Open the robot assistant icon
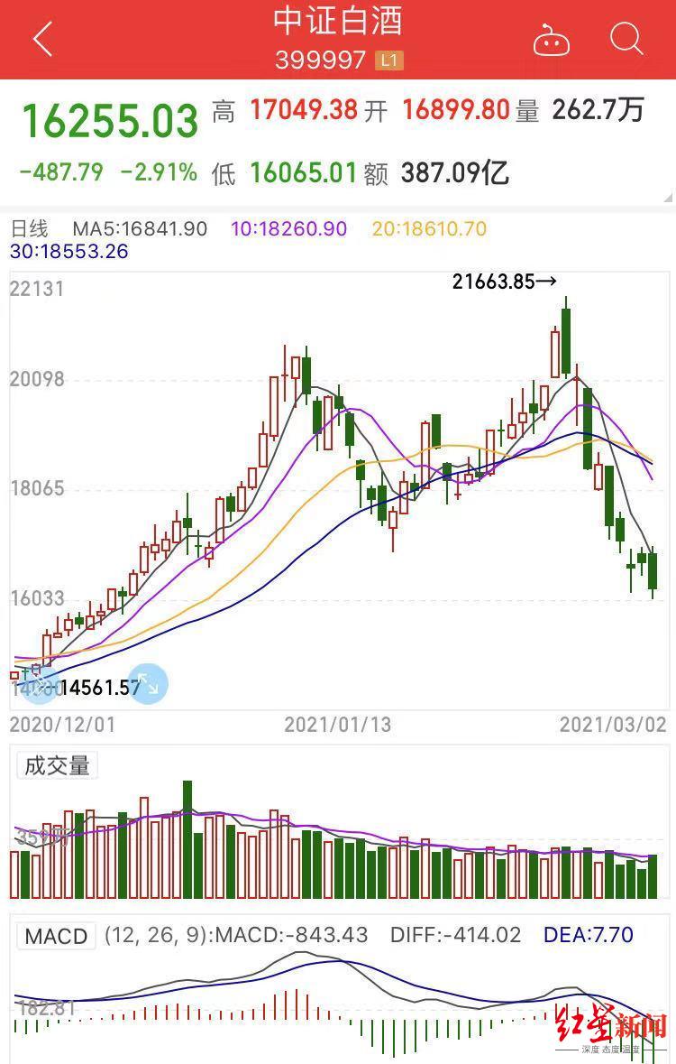This screenshot has width=676, height=1064. pyautogui.click(x=551, y=41)
